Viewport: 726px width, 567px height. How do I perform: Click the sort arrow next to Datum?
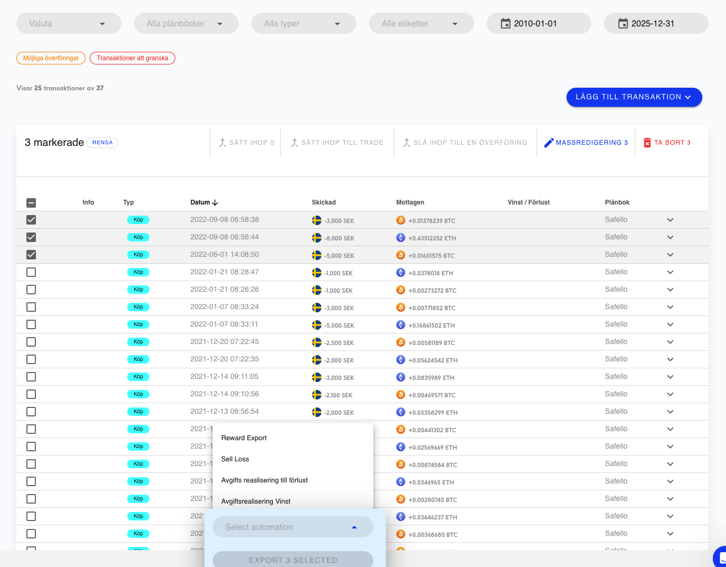(x=215, y=202)
